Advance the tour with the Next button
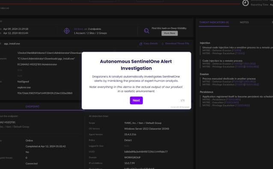This screenshot has width=273, height=169. 136,100
